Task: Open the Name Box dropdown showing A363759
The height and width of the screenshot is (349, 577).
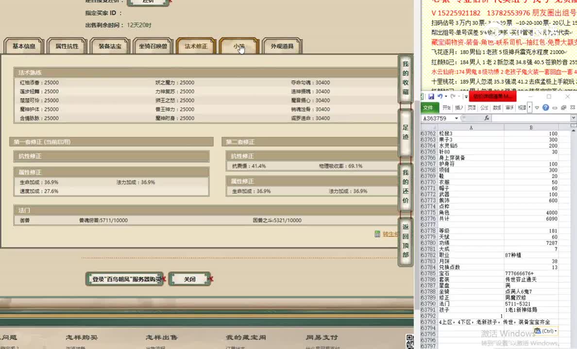Action: tap(456, 118)
